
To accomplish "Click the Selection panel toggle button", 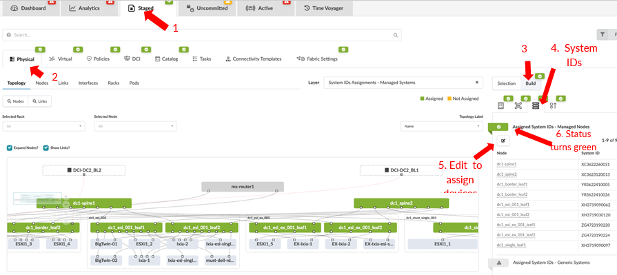I will click(x=507, y=83).
